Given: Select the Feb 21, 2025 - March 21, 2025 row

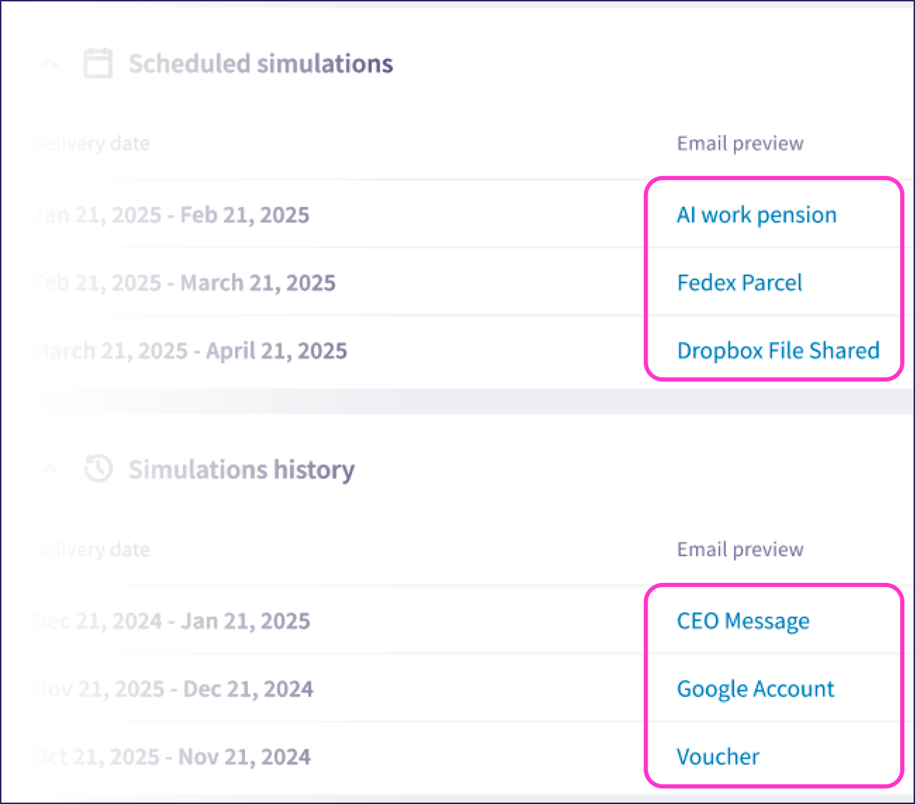Looking at the screenshot, I should tap(185, 283).
